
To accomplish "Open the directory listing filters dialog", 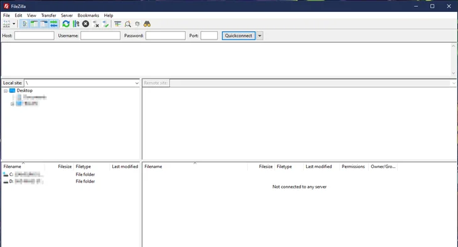I will pyautogui.click(x=118, y=24).
